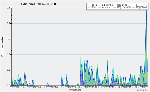Screen dimensions: 150x92
Task: Click the y-axis value '0.6'
Action: click(8, 70)
